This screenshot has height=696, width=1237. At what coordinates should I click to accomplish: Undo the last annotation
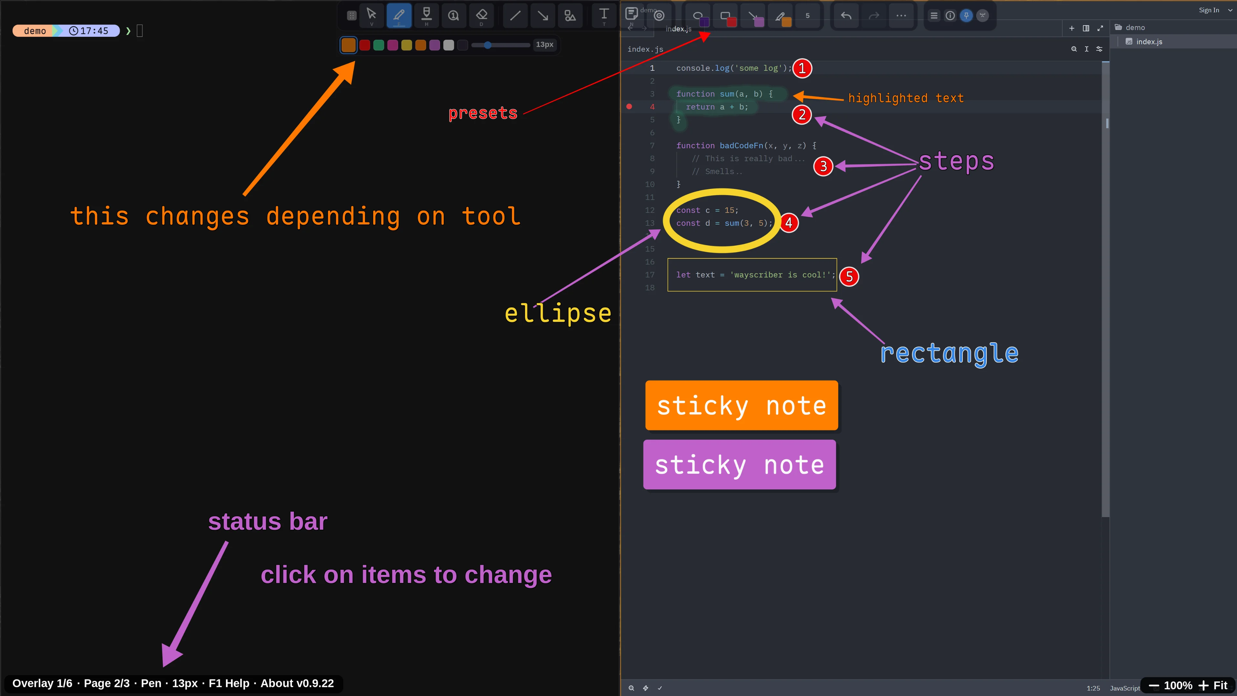[846, 16]
